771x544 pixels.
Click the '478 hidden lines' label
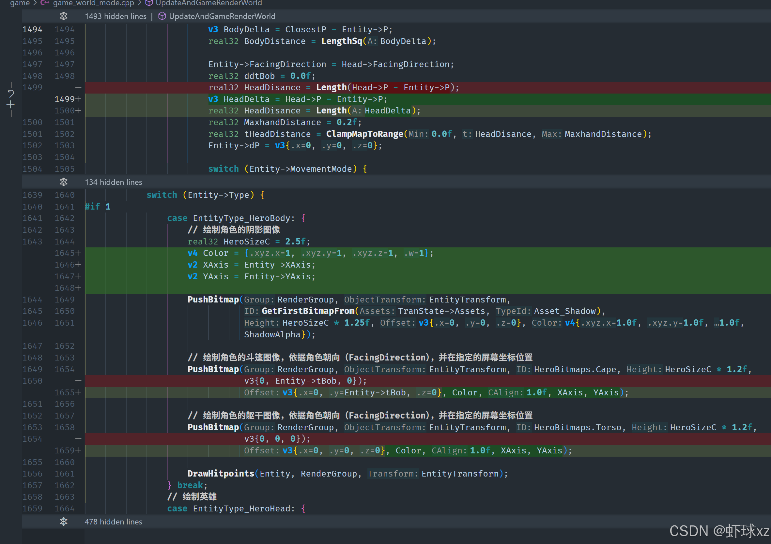[x=114, y=522]
